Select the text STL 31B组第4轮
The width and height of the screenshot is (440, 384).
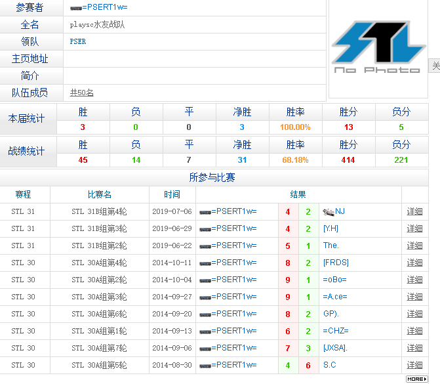pyautogui.click(x=99, y=211)
